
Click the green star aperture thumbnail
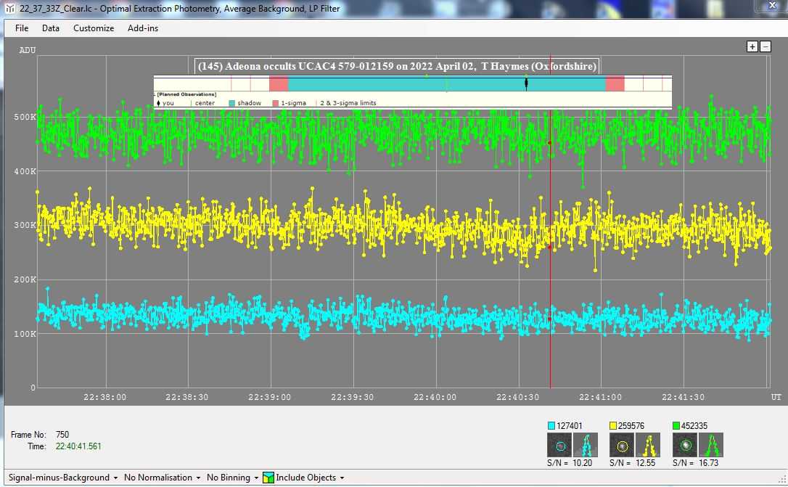686,445
